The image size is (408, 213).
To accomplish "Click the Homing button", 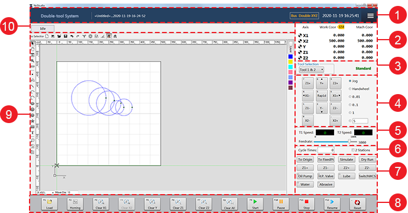I will click(x=75, y=204).
